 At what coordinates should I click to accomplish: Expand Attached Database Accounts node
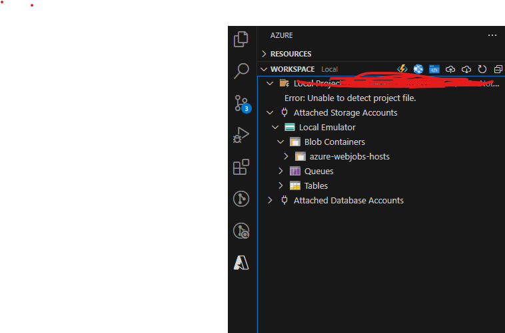pos(270,200)
